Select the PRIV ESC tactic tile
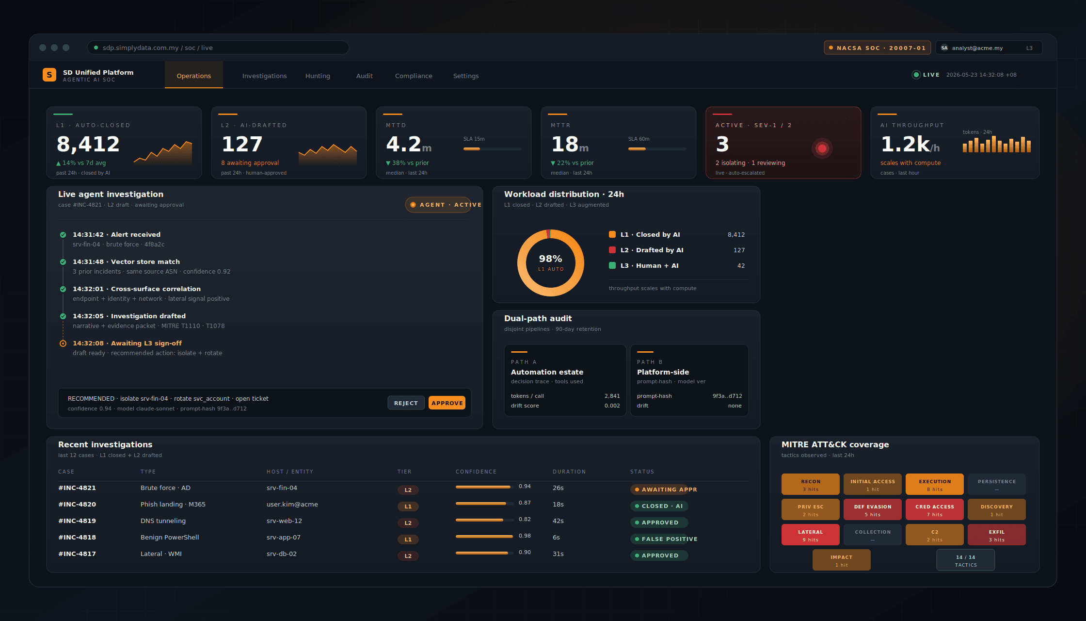 (811, 509)
